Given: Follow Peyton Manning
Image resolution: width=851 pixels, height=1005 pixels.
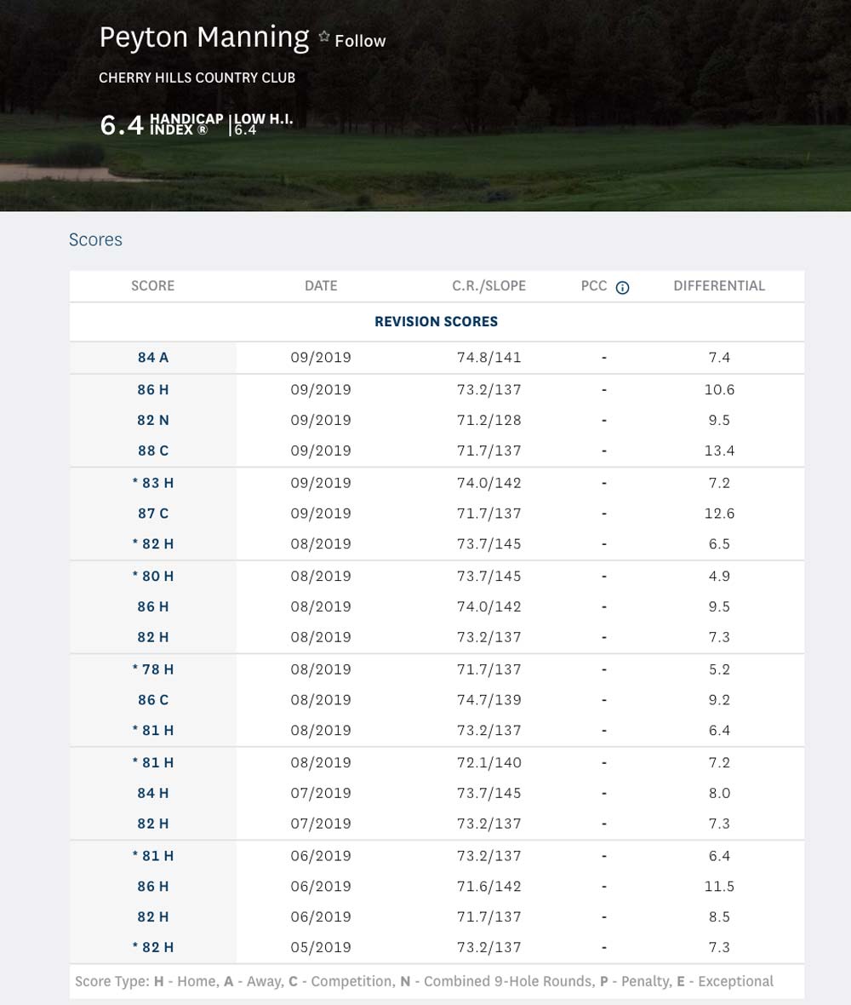Looking at the screenshot, I should [359, 41].
